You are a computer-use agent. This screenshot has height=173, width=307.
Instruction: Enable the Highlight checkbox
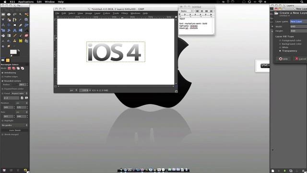[x=2, y=121]
